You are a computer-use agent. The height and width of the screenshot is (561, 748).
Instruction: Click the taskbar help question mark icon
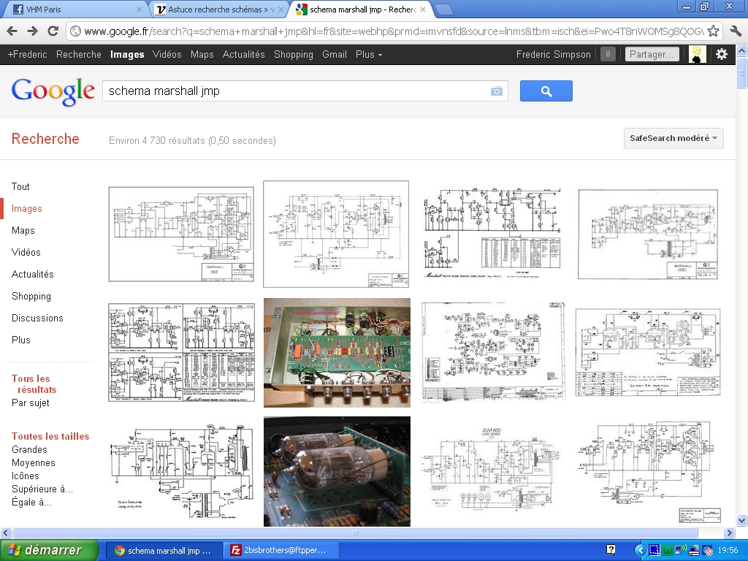(611, 550)
